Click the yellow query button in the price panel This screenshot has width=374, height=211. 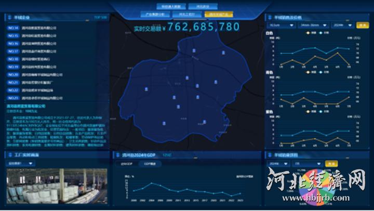[x=362, y=25]
